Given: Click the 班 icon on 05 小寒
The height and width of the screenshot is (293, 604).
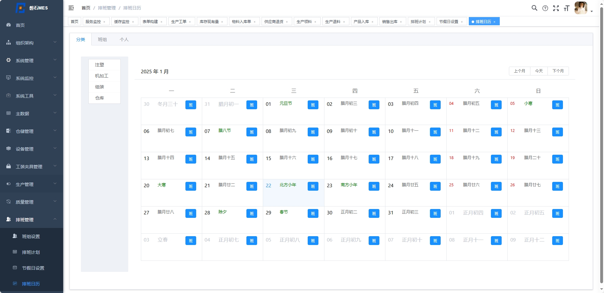Looking at the screenshot, I should (557, 105).
